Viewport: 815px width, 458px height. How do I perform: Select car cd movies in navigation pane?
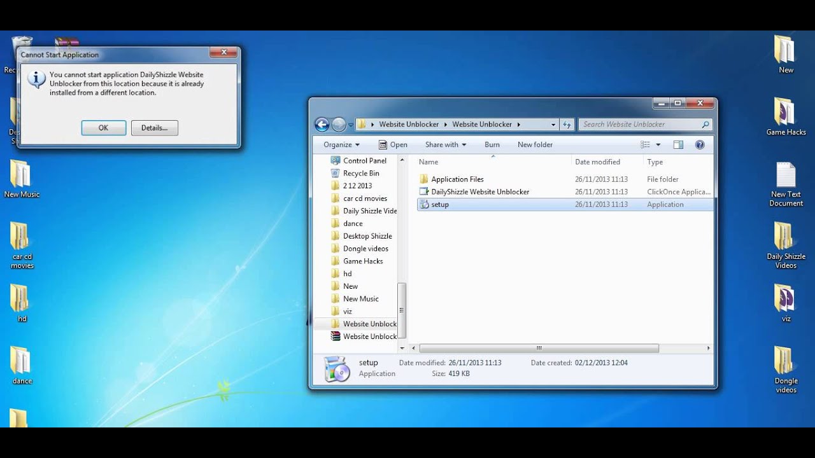[x=364, y=198]
